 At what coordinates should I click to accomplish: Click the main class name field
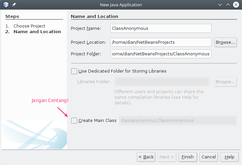(x=178, y=121)
